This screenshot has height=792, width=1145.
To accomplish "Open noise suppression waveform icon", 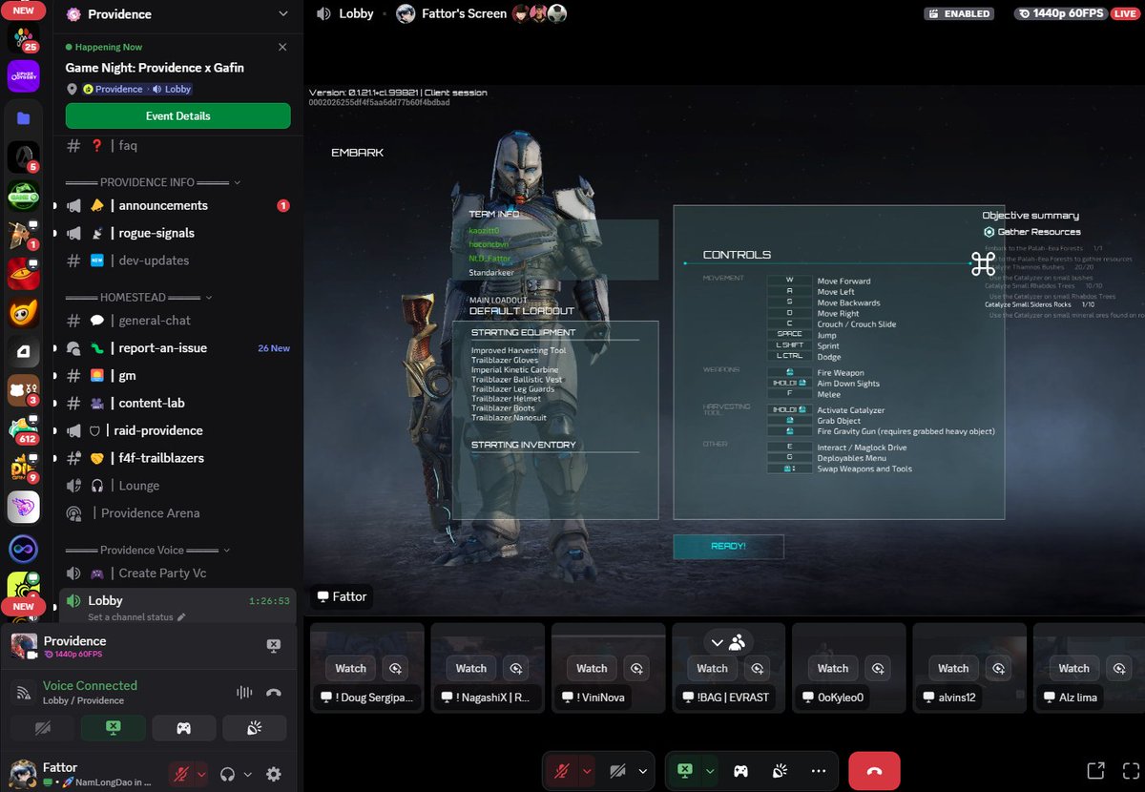I will tap(244, 693).
